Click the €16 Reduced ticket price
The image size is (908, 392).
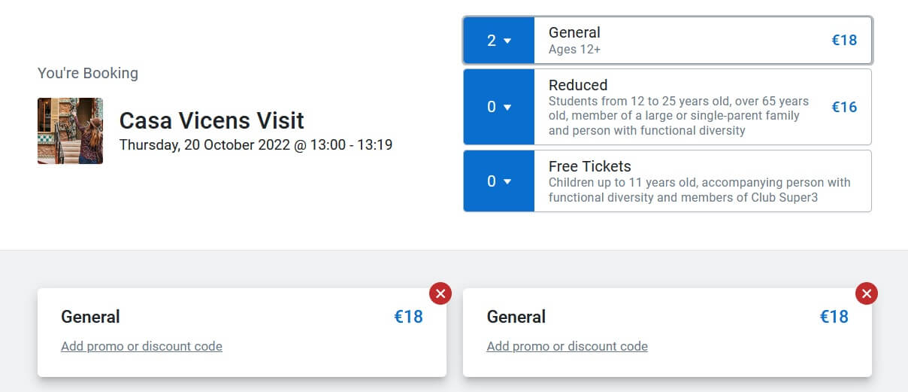pyautogui.click(x=843, y=107)
